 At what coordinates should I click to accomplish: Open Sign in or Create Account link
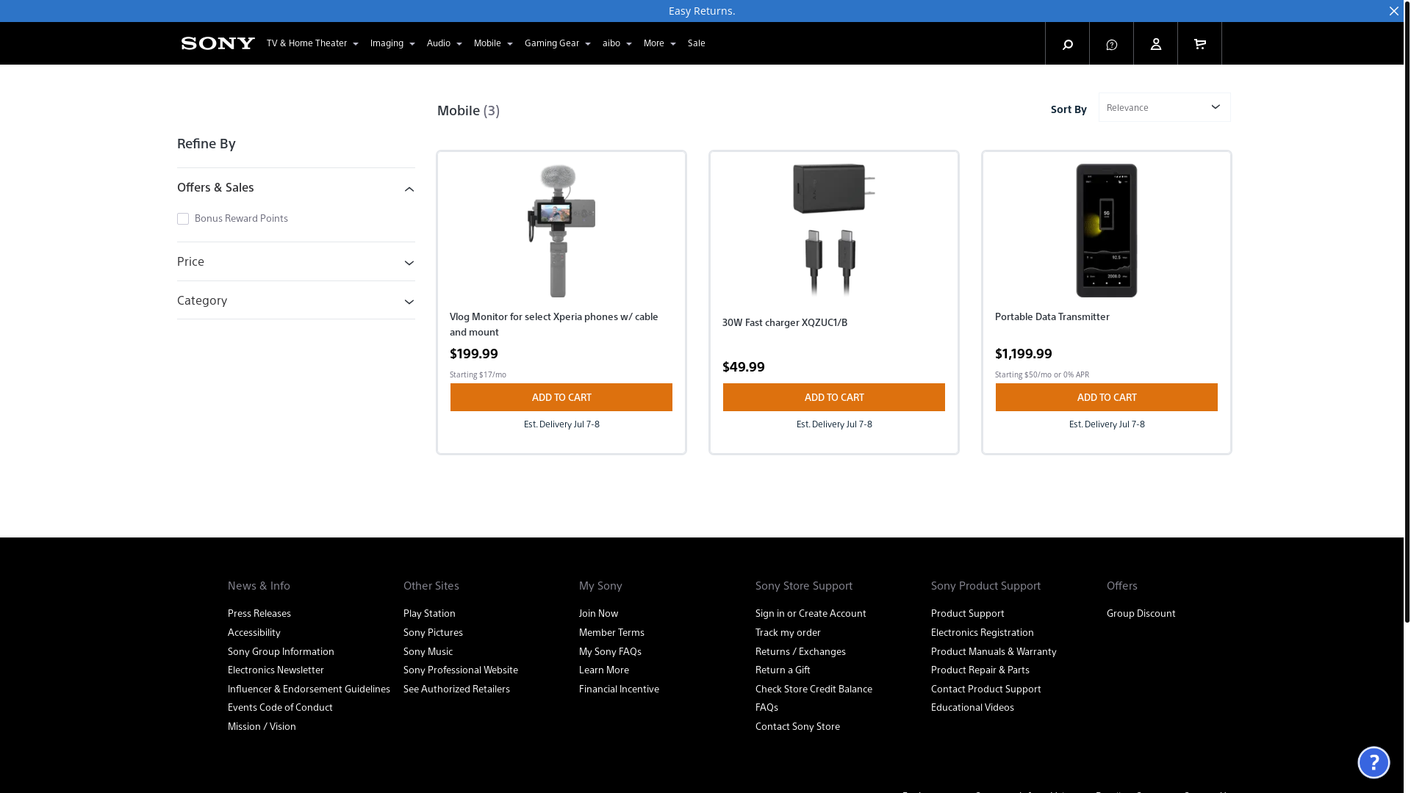pyautogui.click(x=811, y=614)
